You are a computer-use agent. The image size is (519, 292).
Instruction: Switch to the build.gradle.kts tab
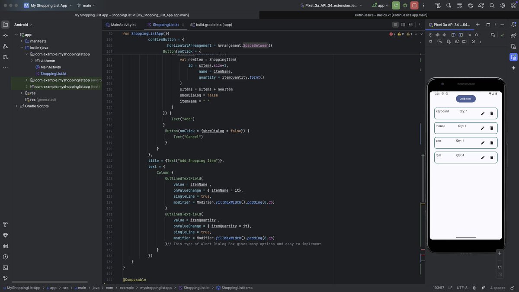(x=214, y=24)
